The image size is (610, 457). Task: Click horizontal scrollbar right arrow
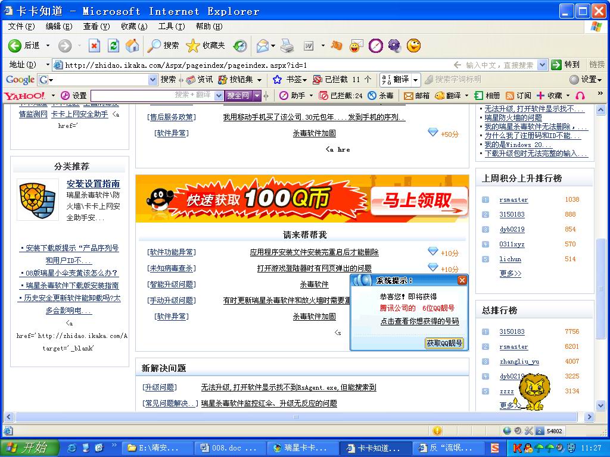point(589,417)
